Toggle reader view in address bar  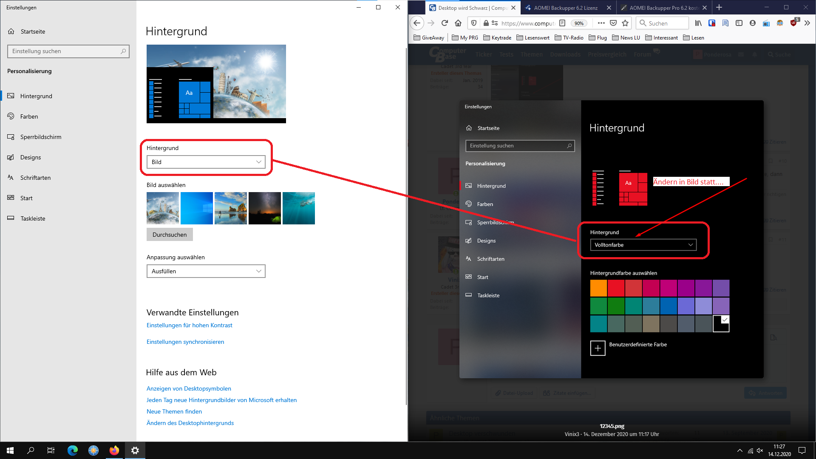562,23
